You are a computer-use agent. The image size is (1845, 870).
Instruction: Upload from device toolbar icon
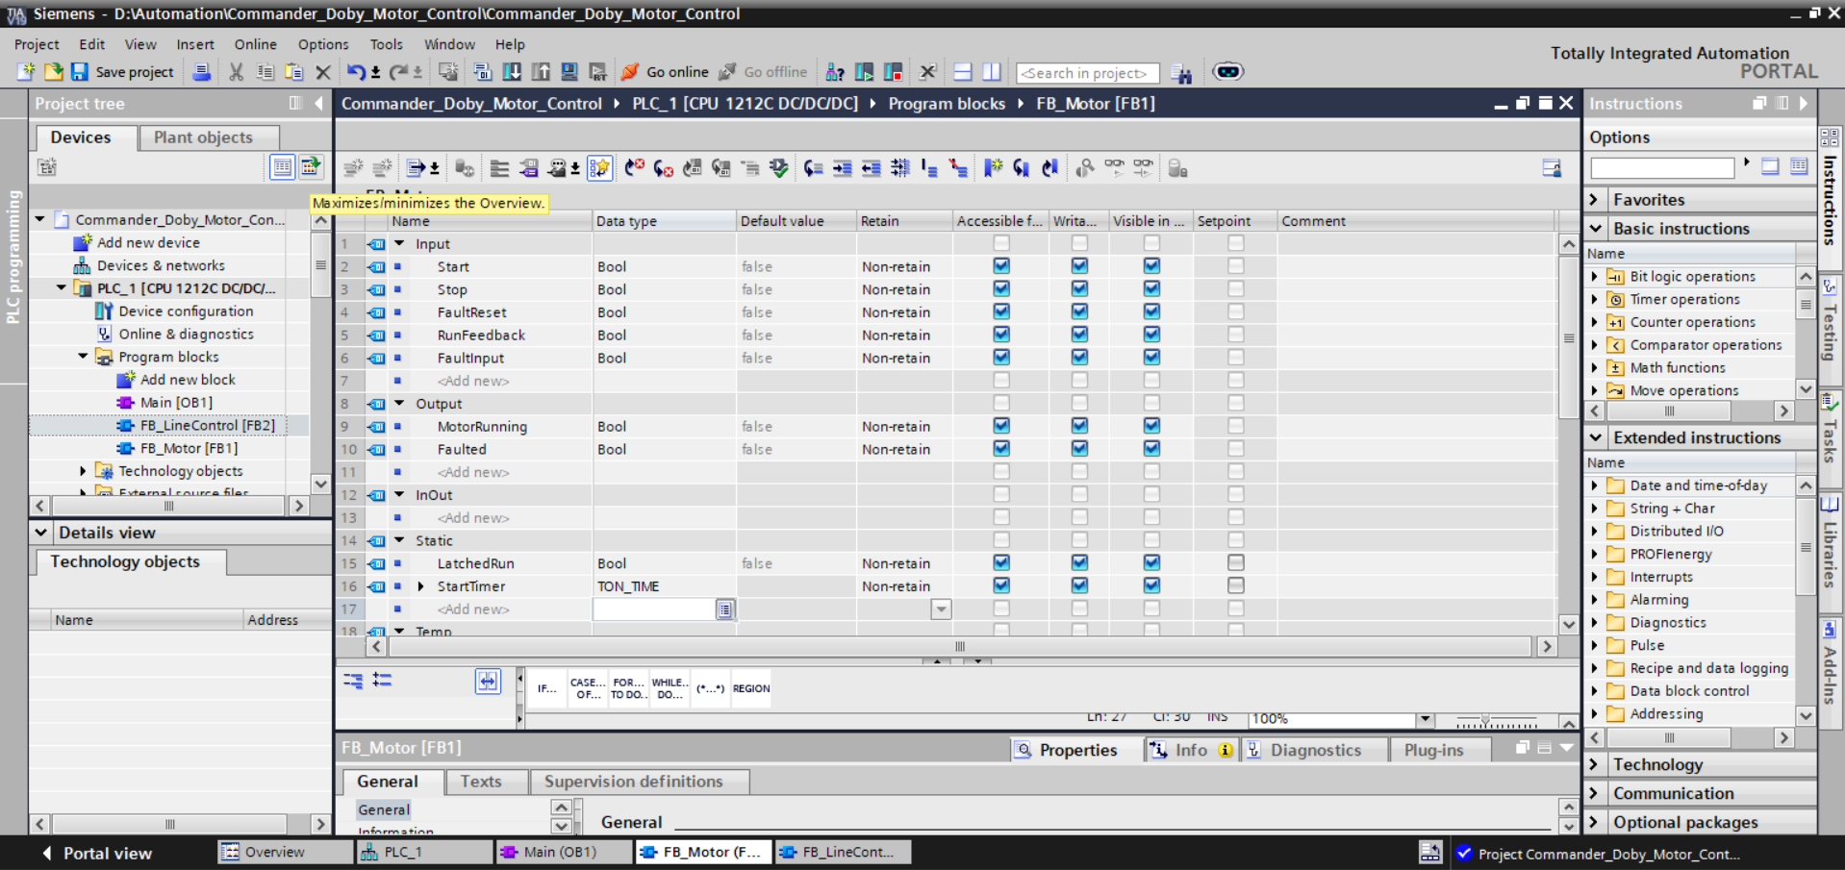tap(541, 72)
